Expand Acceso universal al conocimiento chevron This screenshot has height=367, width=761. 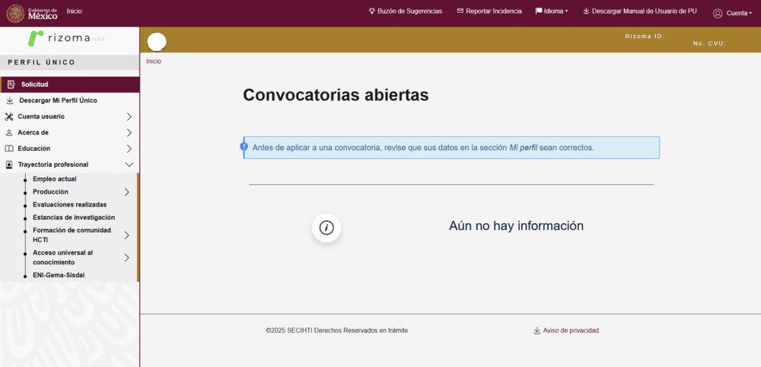[x=126, y=258]
